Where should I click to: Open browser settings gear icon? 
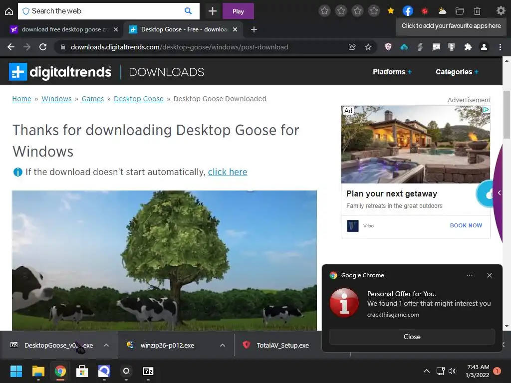click(501, 11)
